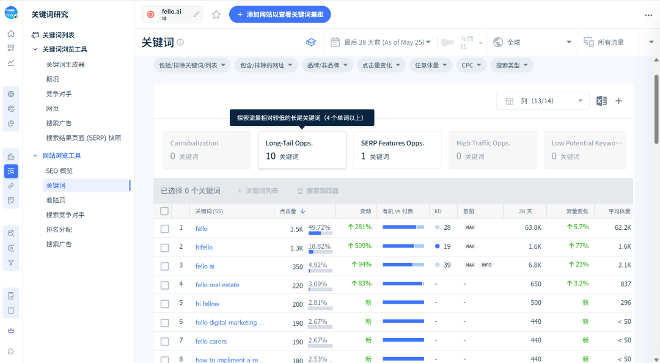Open the CPC filter dropdown
The height and width of the screenshot is (363, 660).
(471, 65)
